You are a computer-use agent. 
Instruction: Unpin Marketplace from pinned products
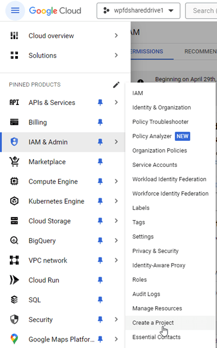tap(100, 162)
